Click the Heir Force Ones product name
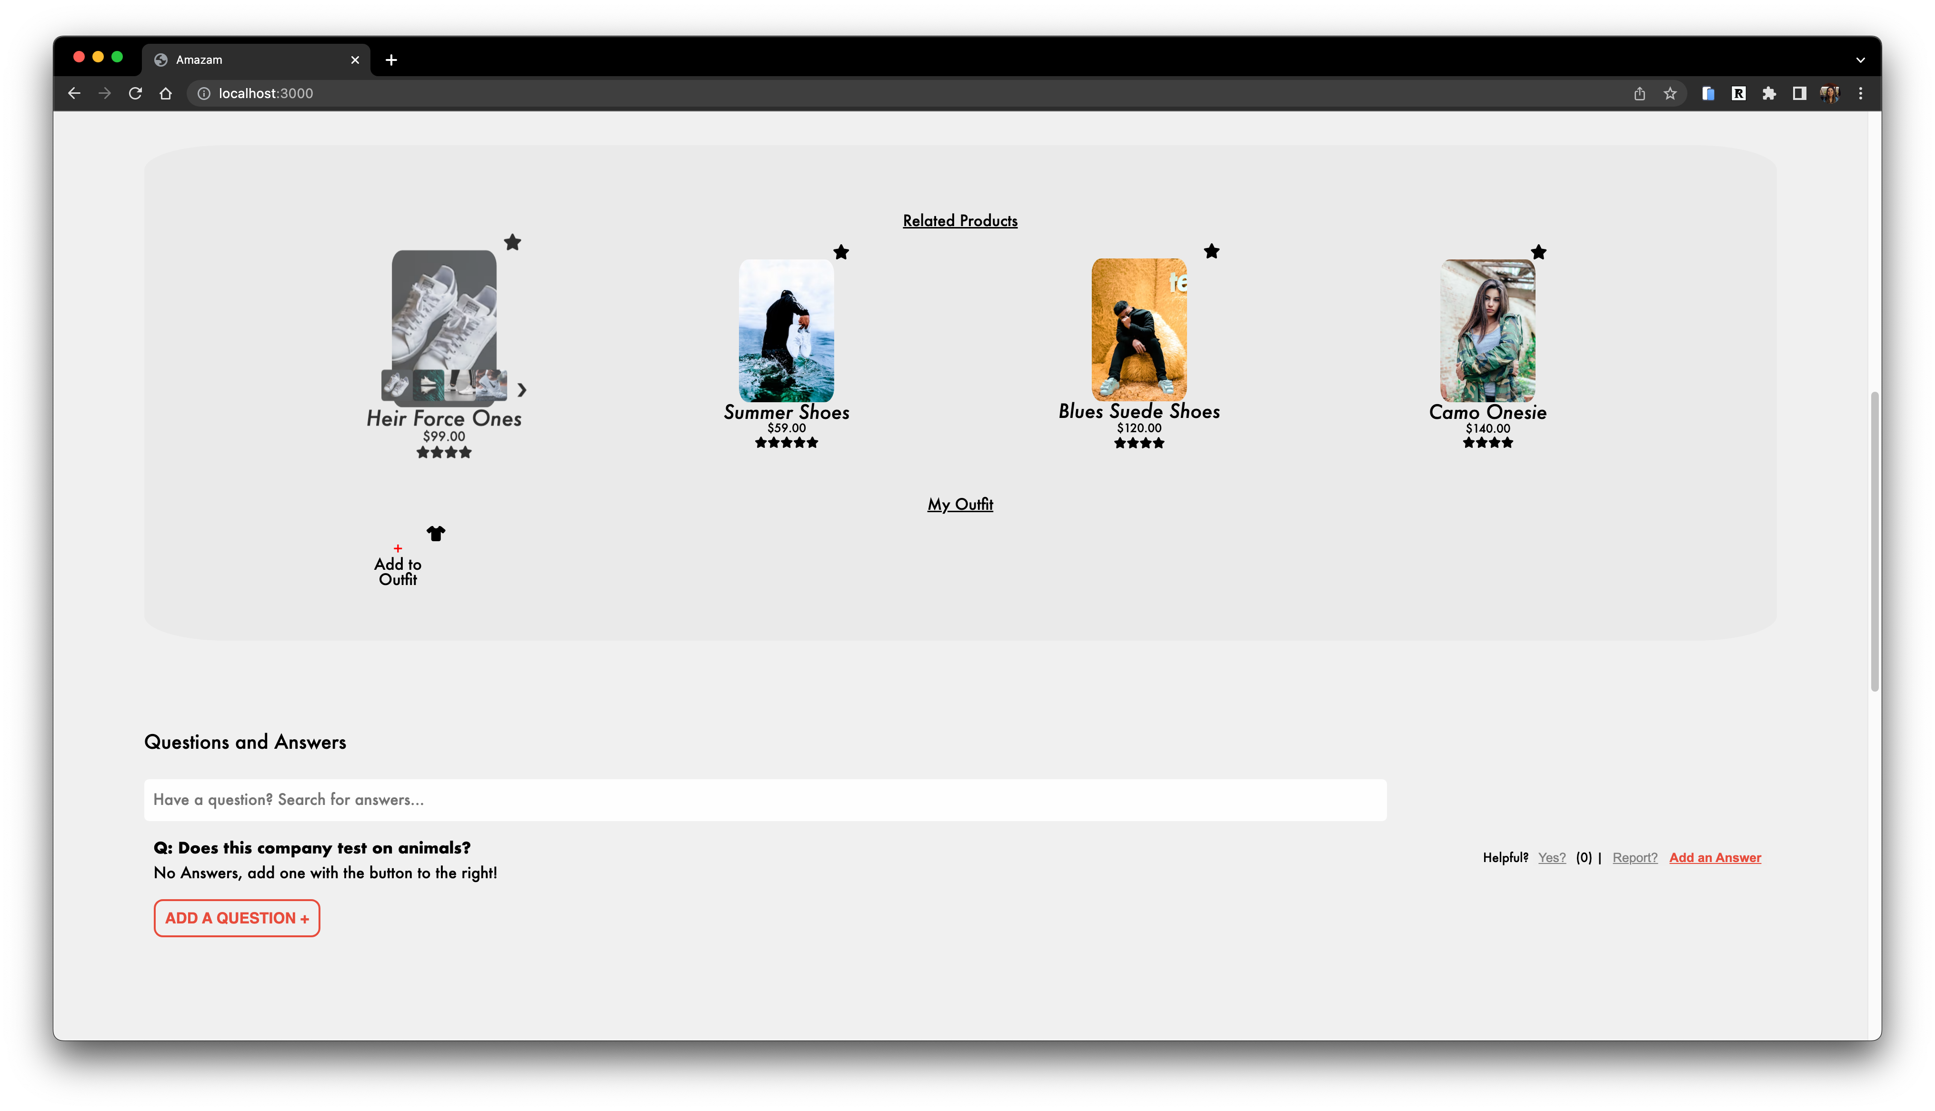 (x=444, y=418)
